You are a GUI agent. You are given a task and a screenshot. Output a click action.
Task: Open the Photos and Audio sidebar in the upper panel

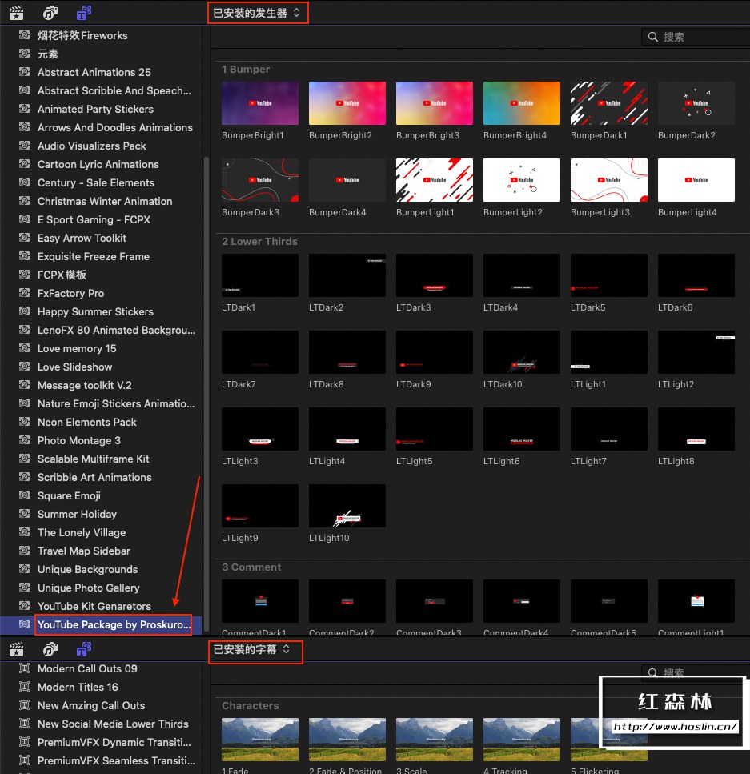[50, 13]
